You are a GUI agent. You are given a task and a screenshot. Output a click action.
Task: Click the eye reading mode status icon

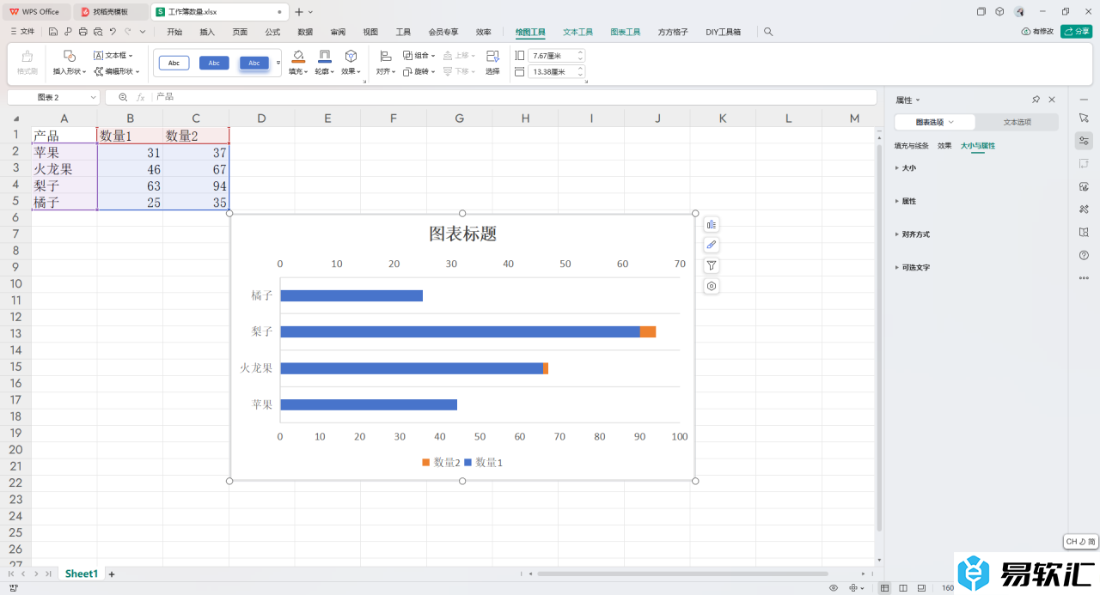(834, 588)
